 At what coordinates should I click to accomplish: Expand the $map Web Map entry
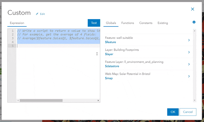[189, 76]
